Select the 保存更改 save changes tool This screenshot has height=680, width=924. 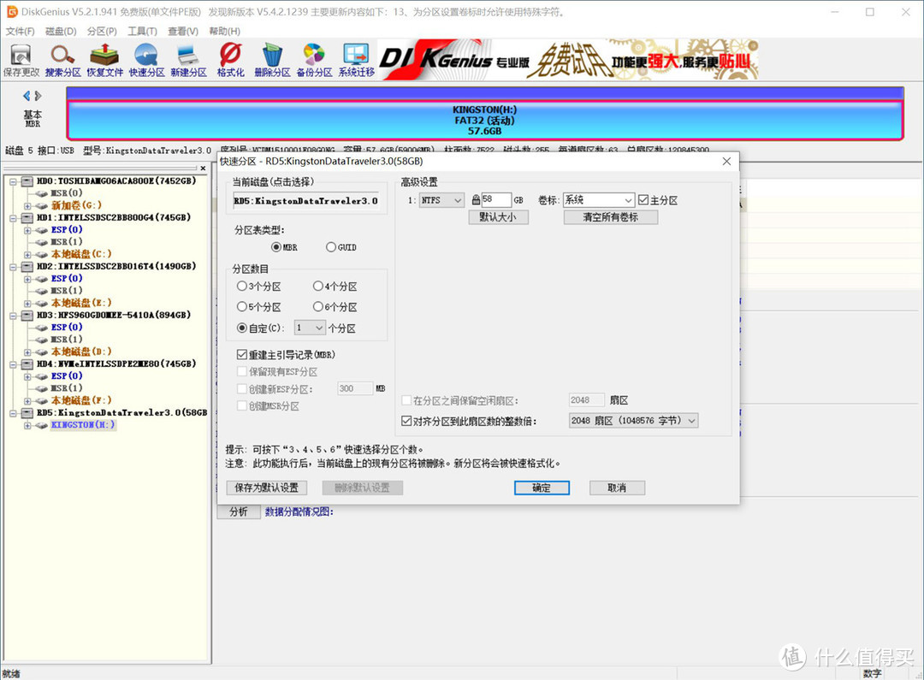(19, 58)
